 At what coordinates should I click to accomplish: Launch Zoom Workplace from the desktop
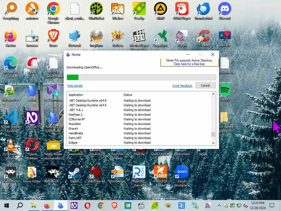tap(182, 176)
